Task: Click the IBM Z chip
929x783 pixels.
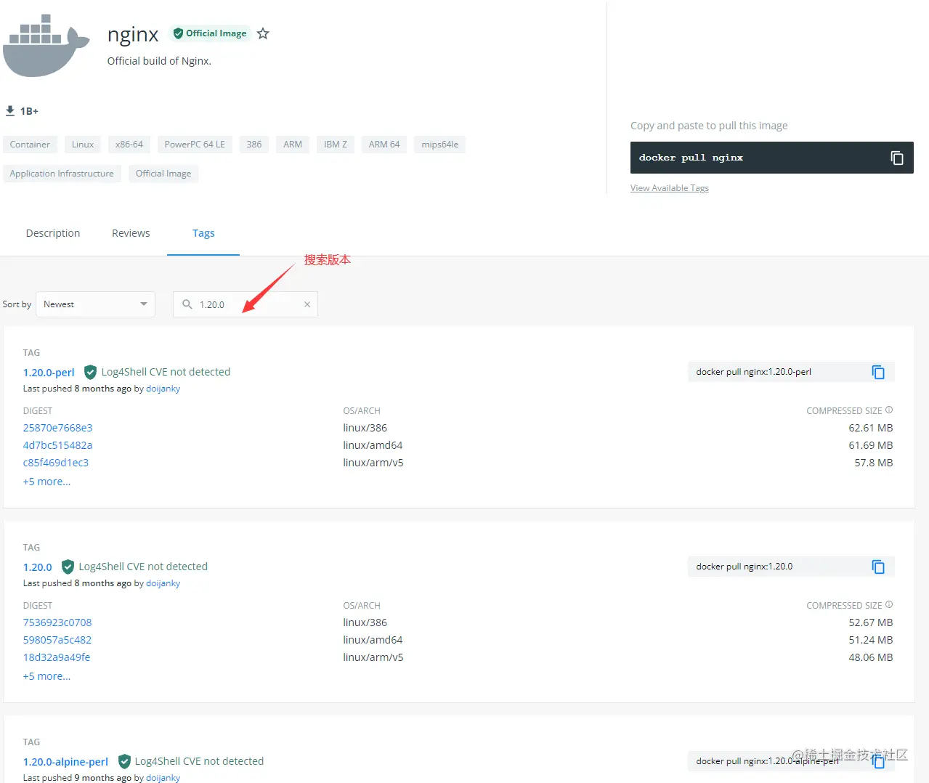Action: coord(336,145)
